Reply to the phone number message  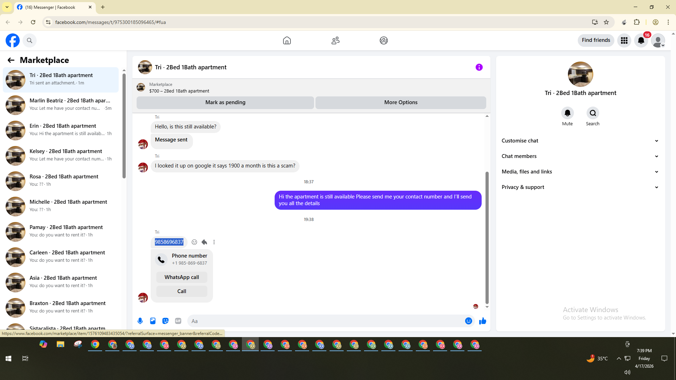pyautogui.click(x=204, y=242)
